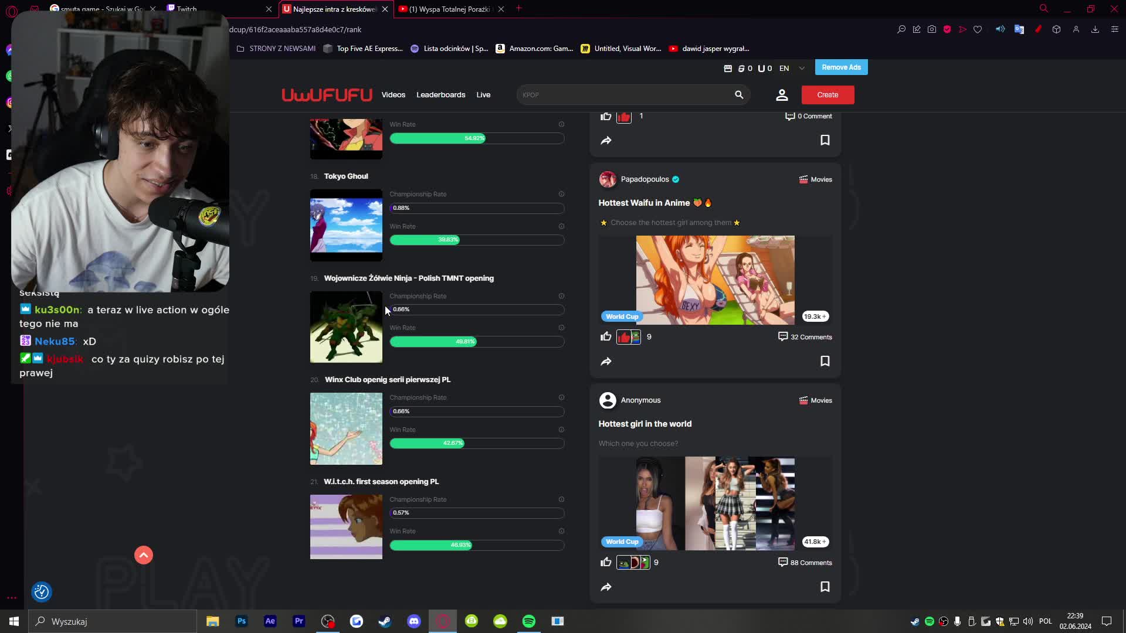
Task: Open the STRONY Z NEWSAMI bookmarks folder
Action: point(276,49)
